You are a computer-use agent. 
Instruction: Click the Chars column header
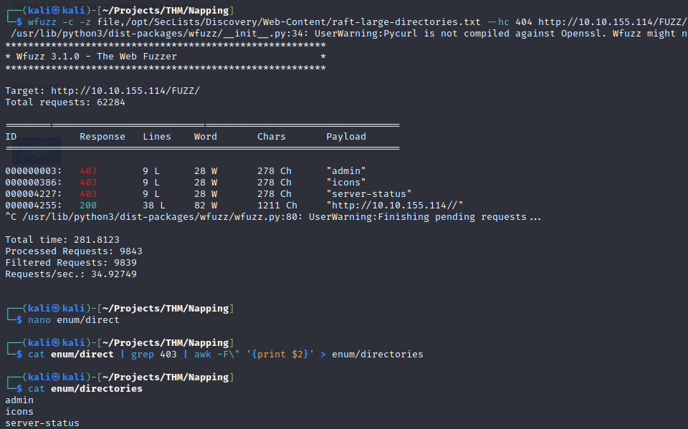point(272,137)
